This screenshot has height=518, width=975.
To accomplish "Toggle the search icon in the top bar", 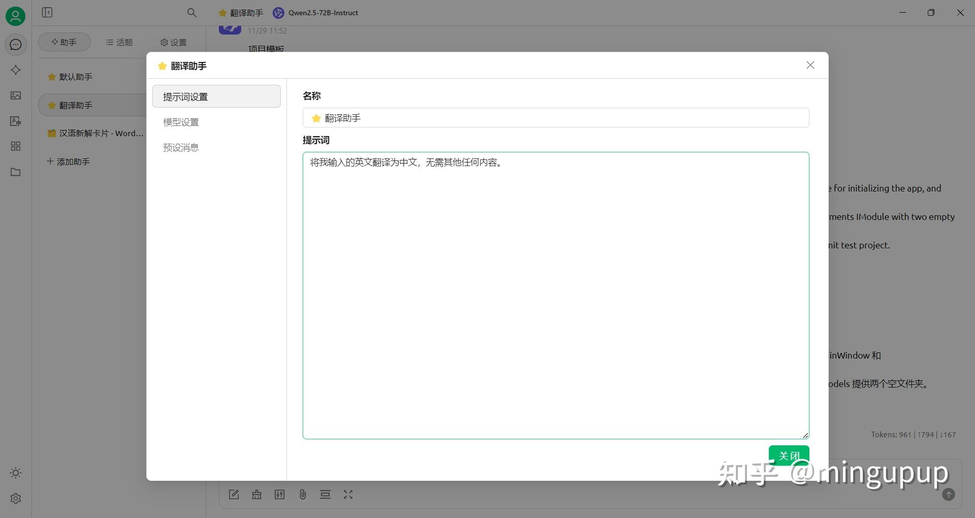I will [191, 12].
